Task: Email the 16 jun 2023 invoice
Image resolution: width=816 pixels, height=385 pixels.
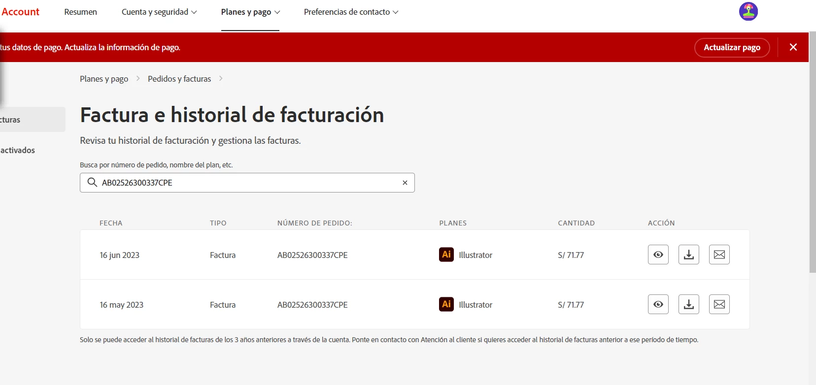Action: 719,255
